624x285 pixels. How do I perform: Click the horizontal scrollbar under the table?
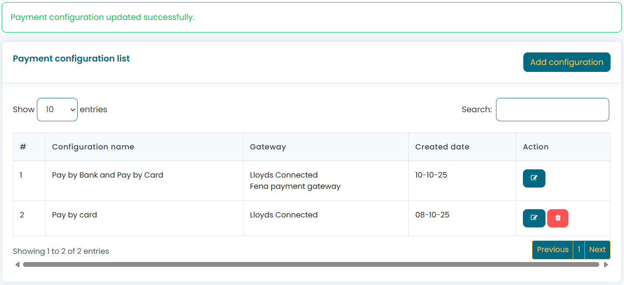(311, 265)
